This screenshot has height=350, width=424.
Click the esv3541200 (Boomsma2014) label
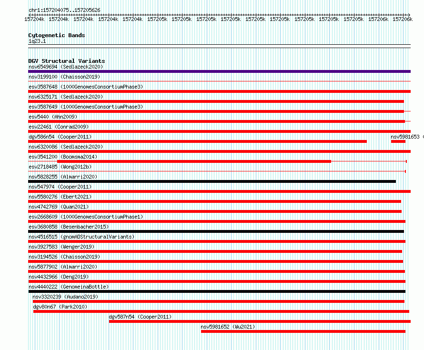(x=63, y=157)
